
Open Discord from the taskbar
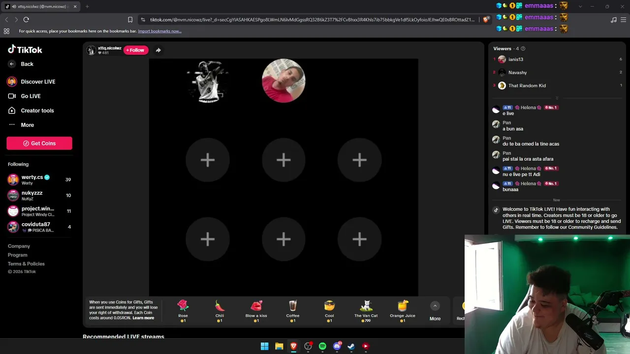coord(337,346)
